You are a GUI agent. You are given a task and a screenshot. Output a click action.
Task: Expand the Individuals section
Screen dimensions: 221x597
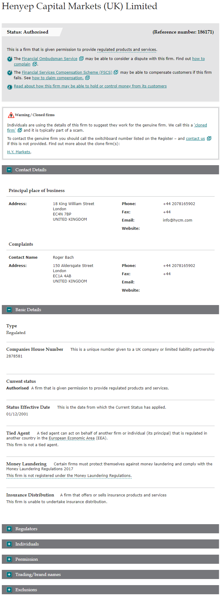coord(9,544)
